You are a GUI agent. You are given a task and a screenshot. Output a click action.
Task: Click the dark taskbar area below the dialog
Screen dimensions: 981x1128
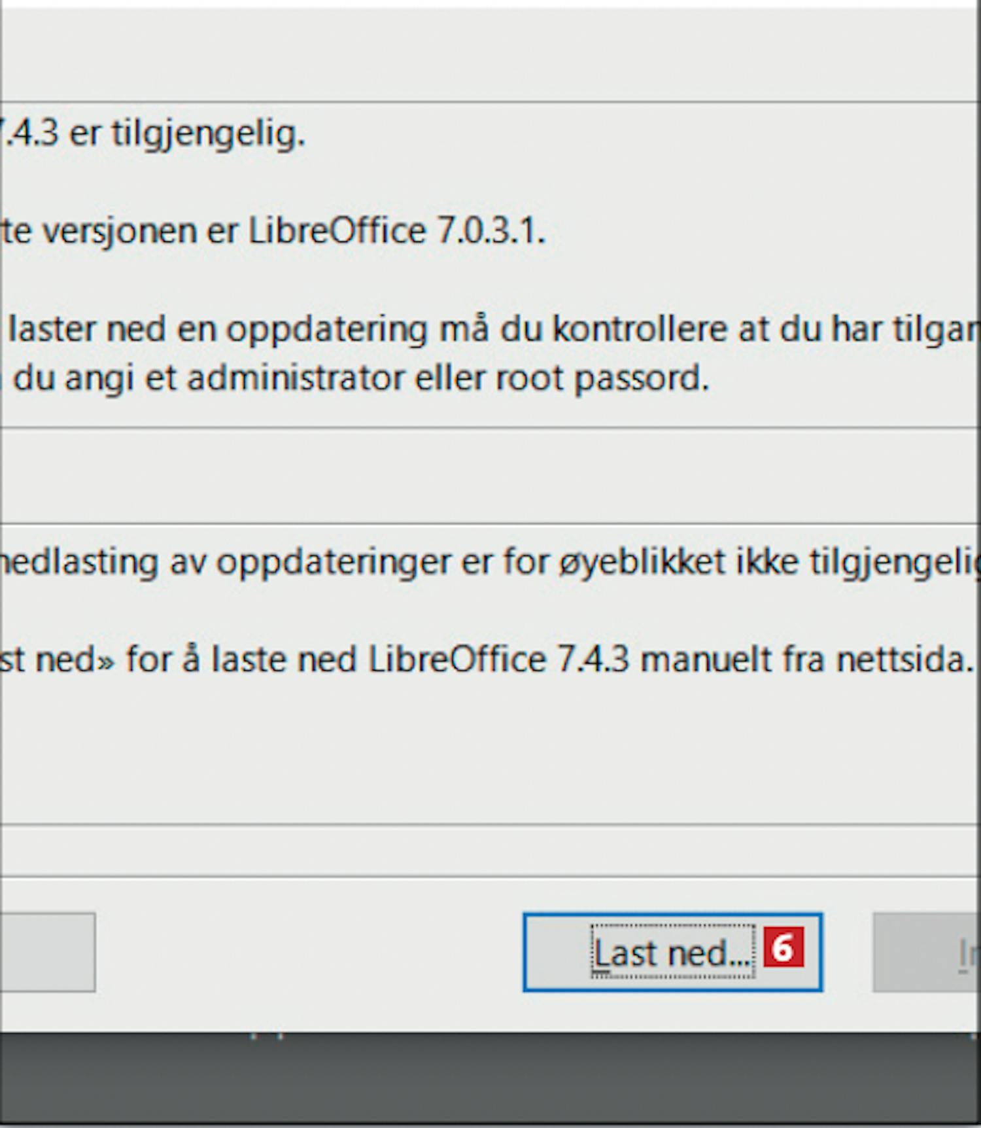490,1080
